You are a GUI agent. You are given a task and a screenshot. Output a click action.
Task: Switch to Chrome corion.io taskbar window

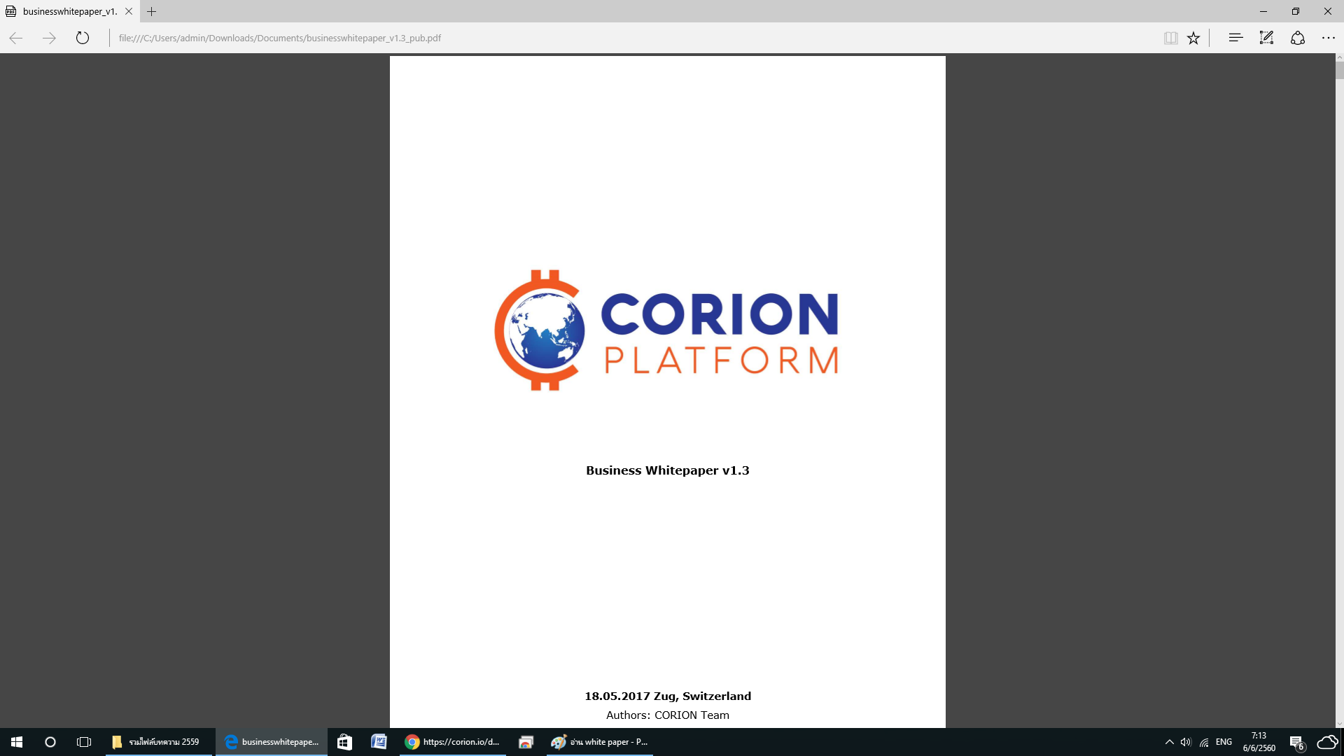(x=454, y=742)
